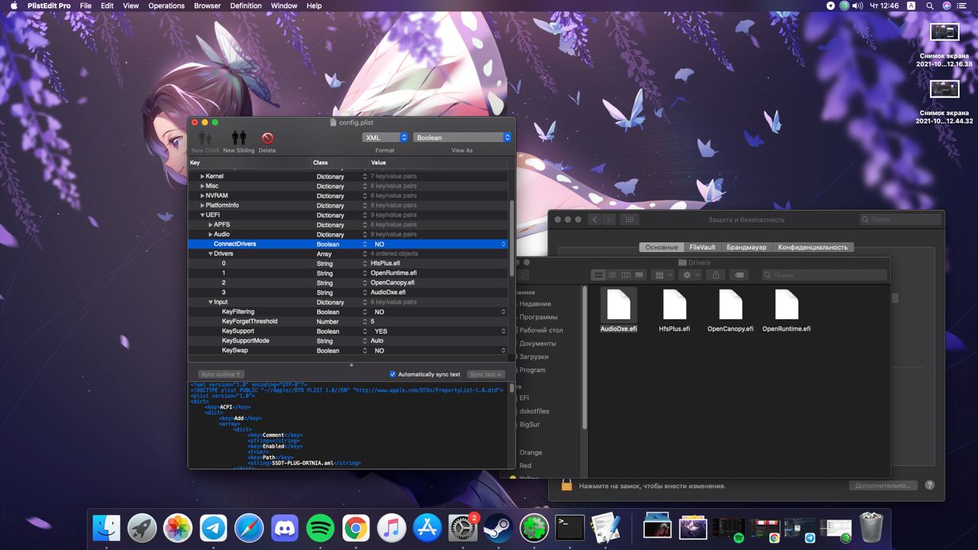978x550 pixels.
Task: Collapse the Input dictionary
Action: [211, 302]
